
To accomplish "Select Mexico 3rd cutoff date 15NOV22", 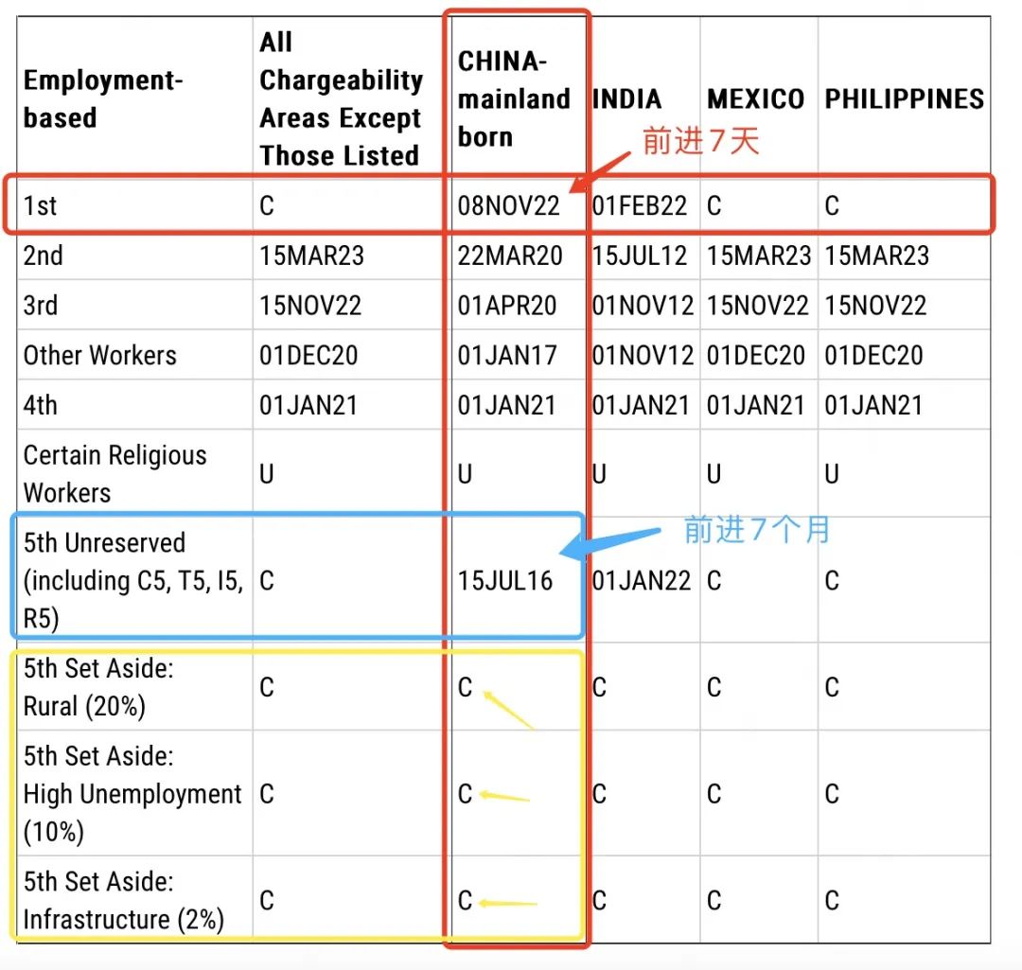I will click(x=757, y=305).
